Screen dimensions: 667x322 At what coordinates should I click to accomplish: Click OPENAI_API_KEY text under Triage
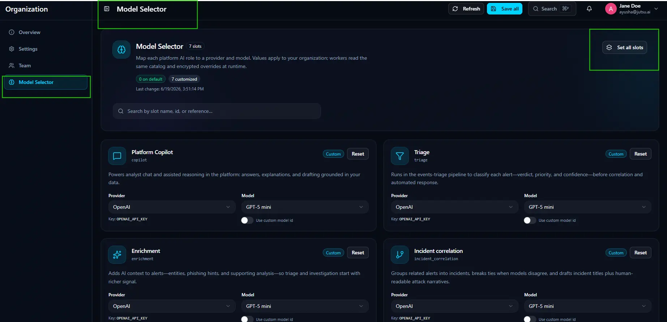coord(415,219)
